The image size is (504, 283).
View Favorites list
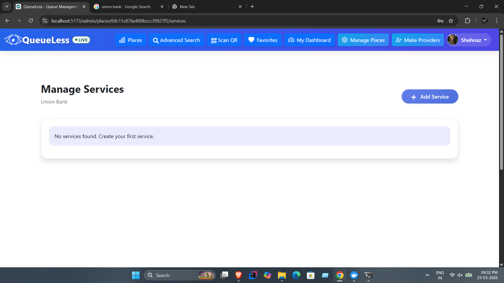click(263, 40)
